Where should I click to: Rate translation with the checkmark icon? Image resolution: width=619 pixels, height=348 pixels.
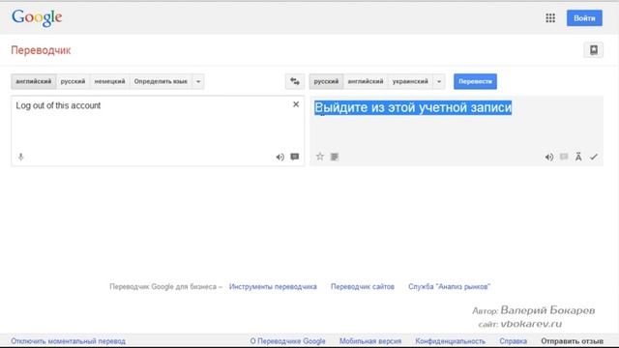click(x=594, y=157)
